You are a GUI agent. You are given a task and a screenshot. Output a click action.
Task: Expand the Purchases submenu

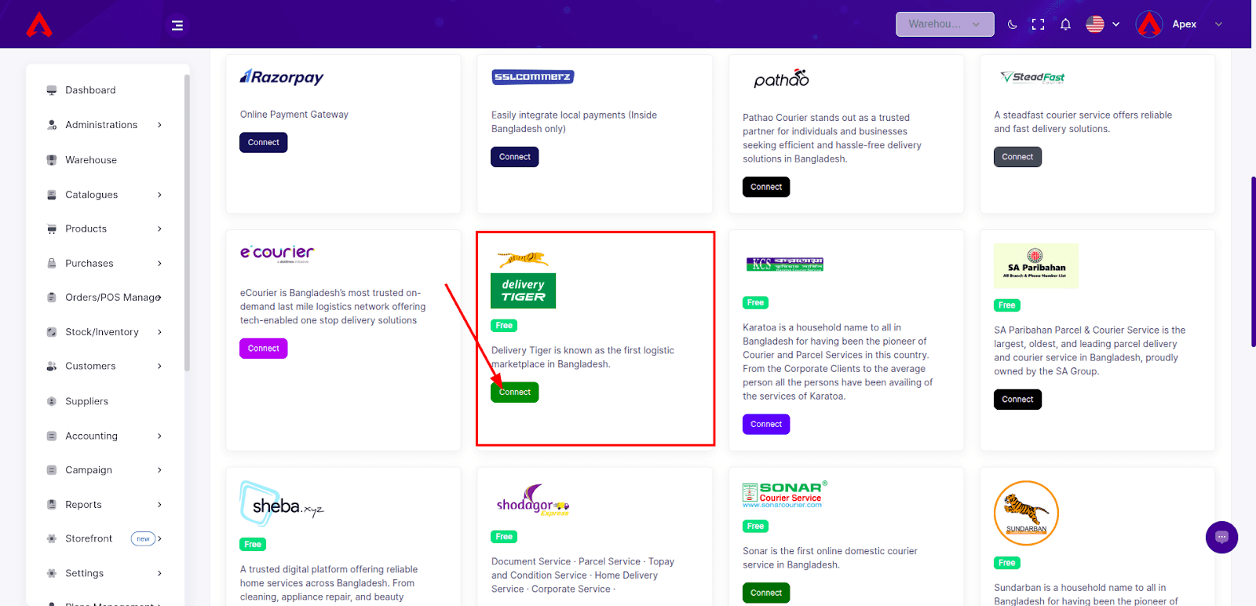coord(104,264)
